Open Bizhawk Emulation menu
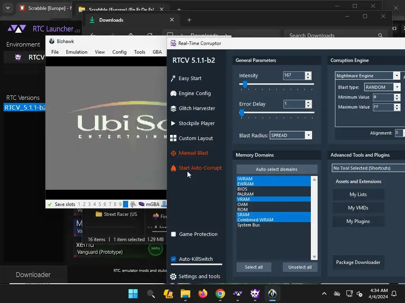The height and width of the screenshot is (303, 405). click(77, 52)
